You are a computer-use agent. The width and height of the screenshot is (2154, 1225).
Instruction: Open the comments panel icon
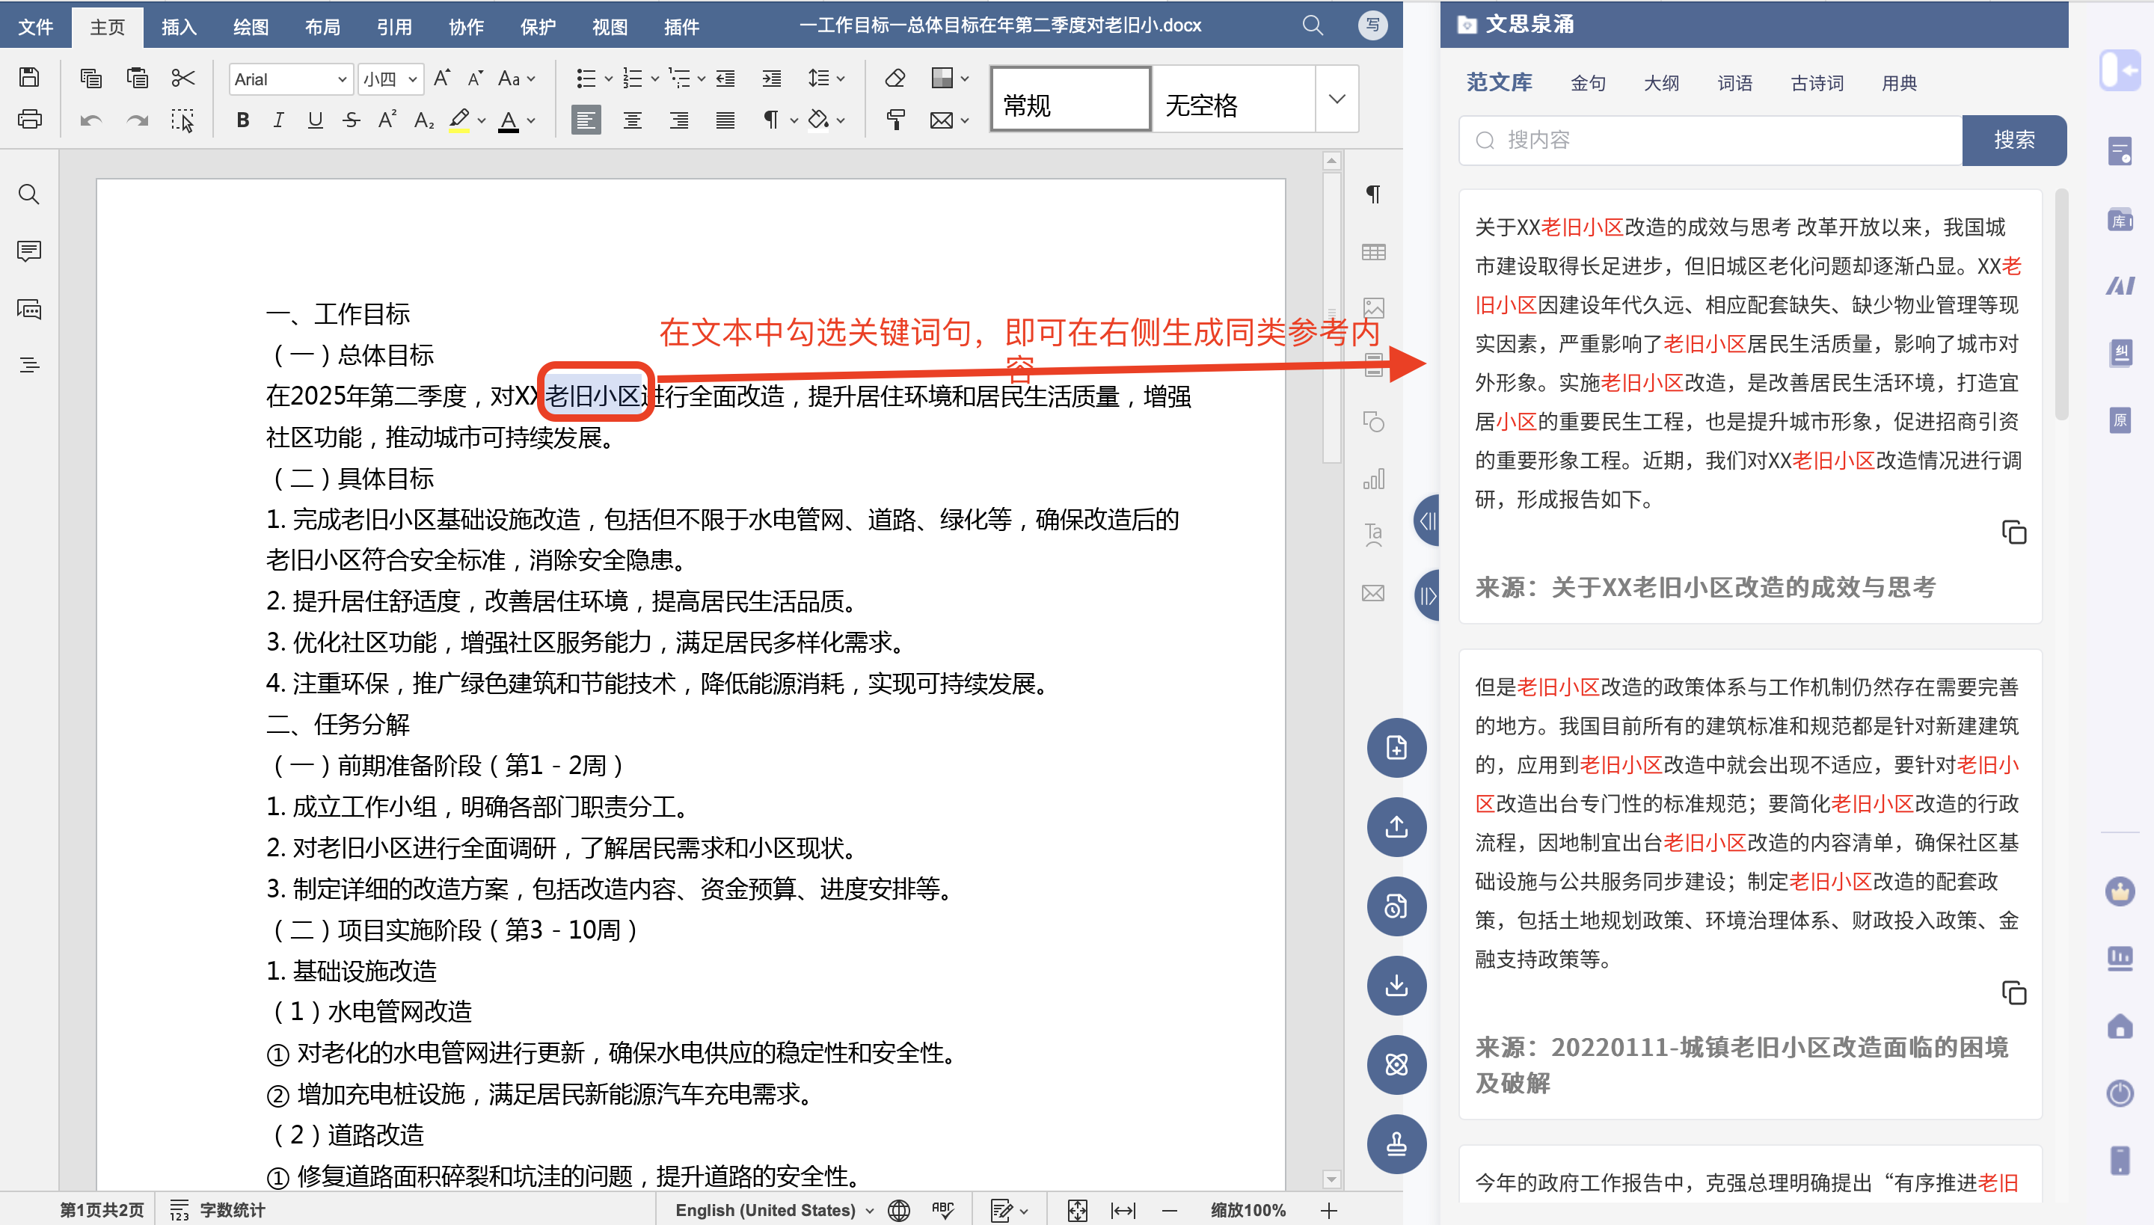click(x=28, y=251)
